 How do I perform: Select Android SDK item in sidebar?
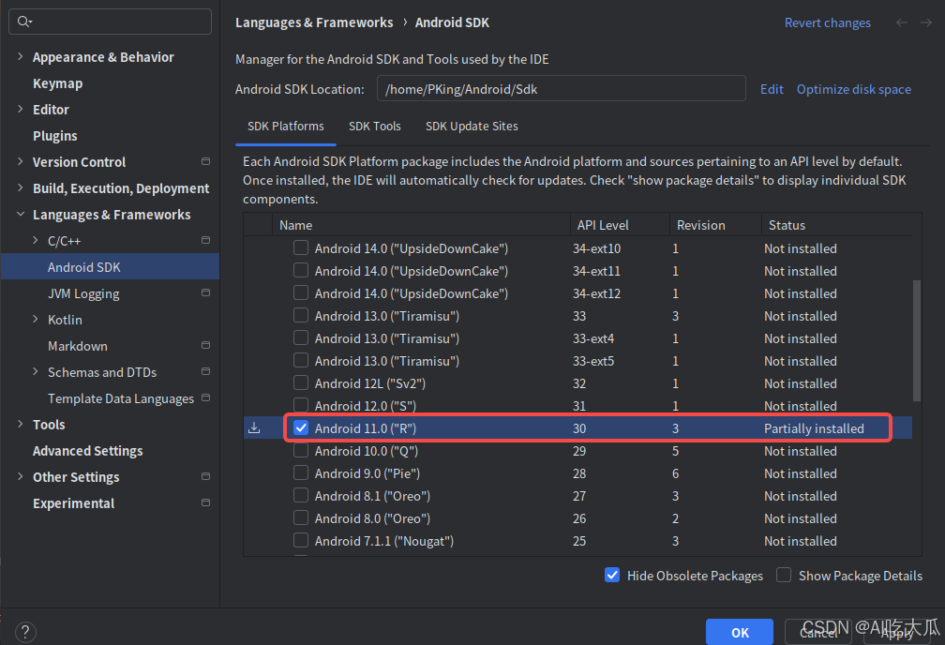(x=110, y=267)
